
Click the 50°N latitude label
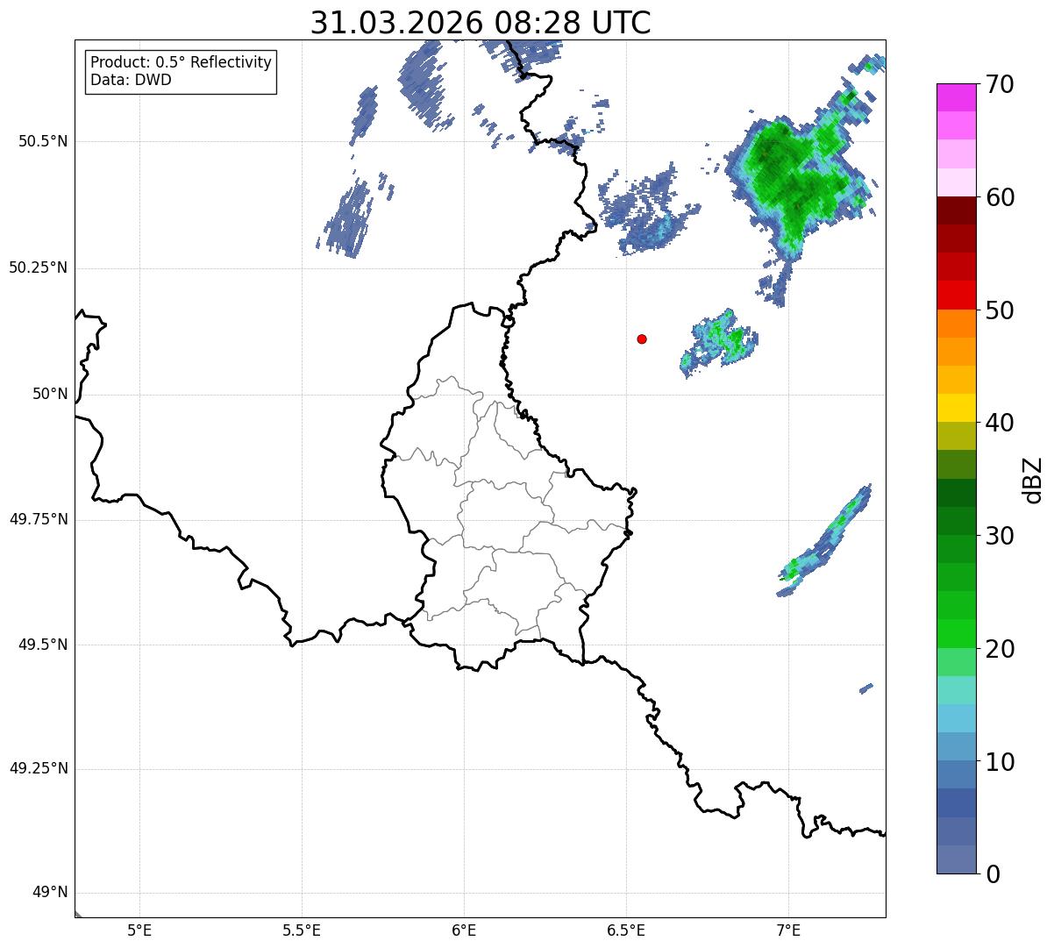click(50, 395)
